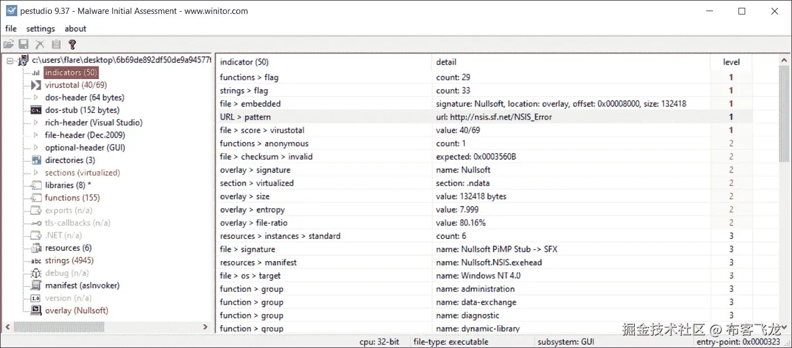The image size is (792, 348).
Task: Click the overlay (Nullsoft) icon in tree
Action: (35, 311)
